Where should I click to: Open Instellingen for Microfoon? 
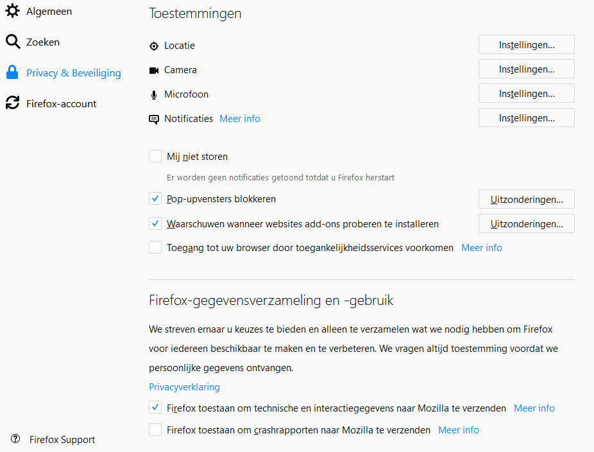pos(526,94)
